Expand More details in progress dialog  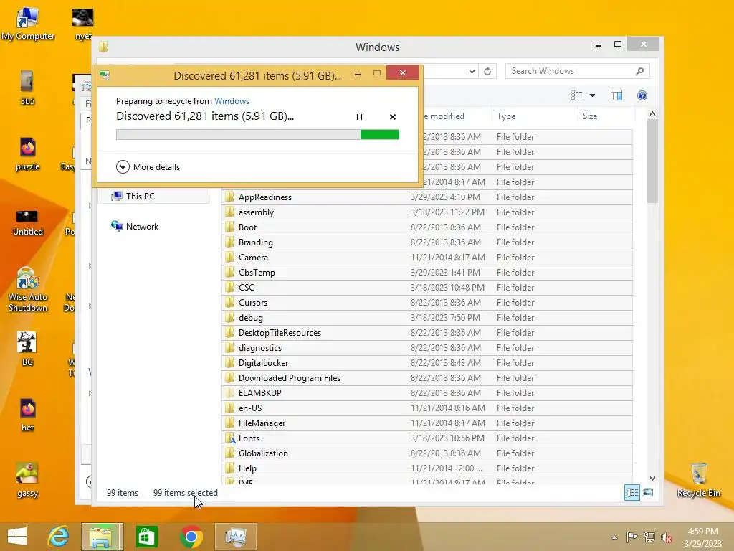point(148,166)
